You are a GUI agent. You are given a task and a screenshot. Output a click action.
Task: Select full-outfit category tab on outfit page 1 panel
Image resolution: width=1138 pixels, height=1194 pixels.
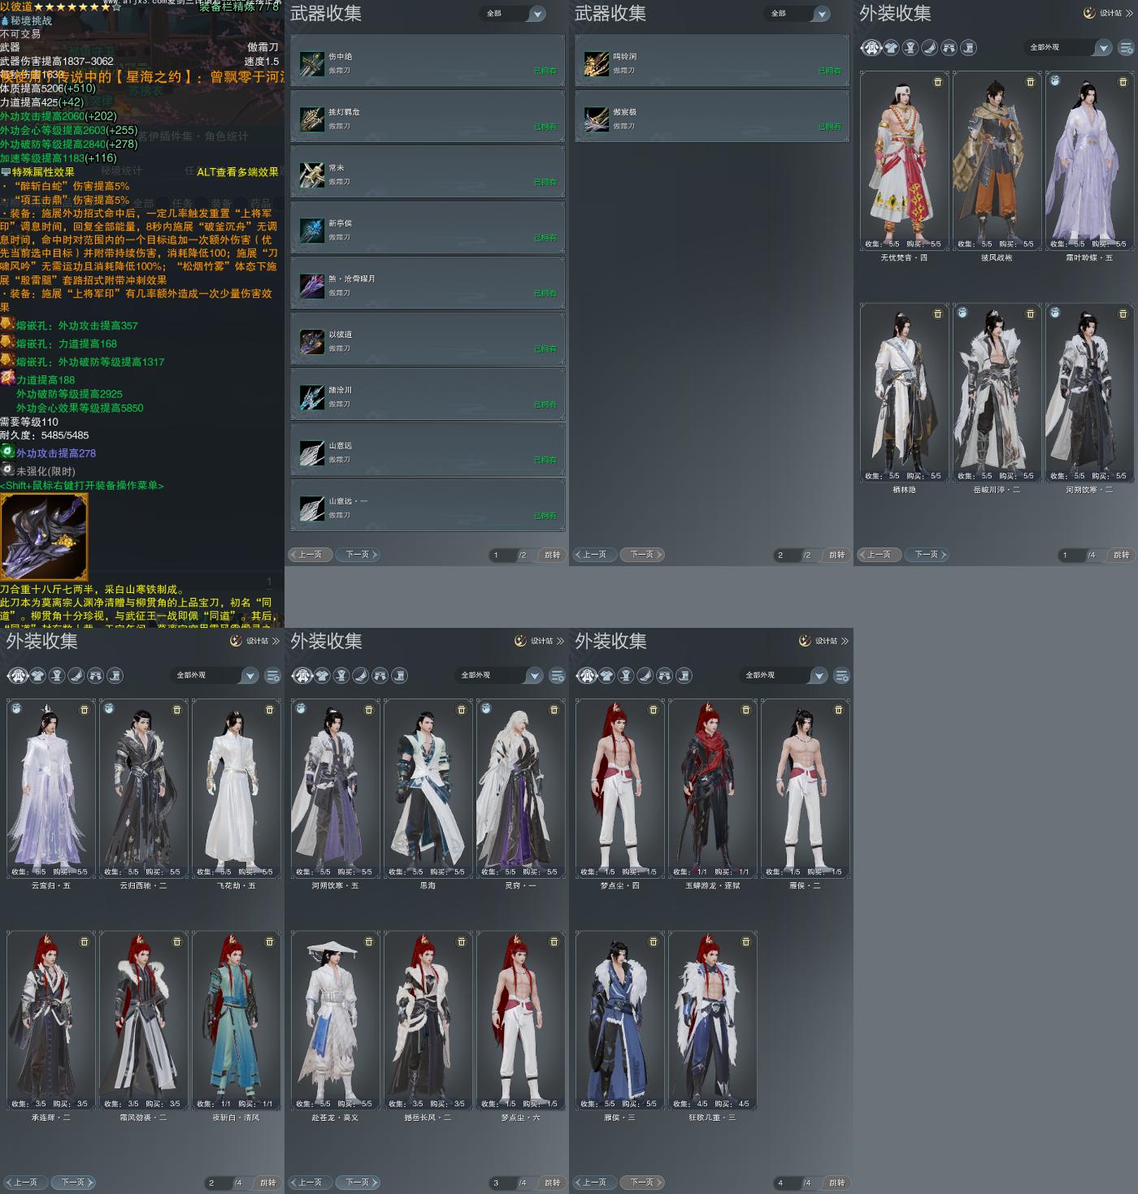(x=871, y=48)
